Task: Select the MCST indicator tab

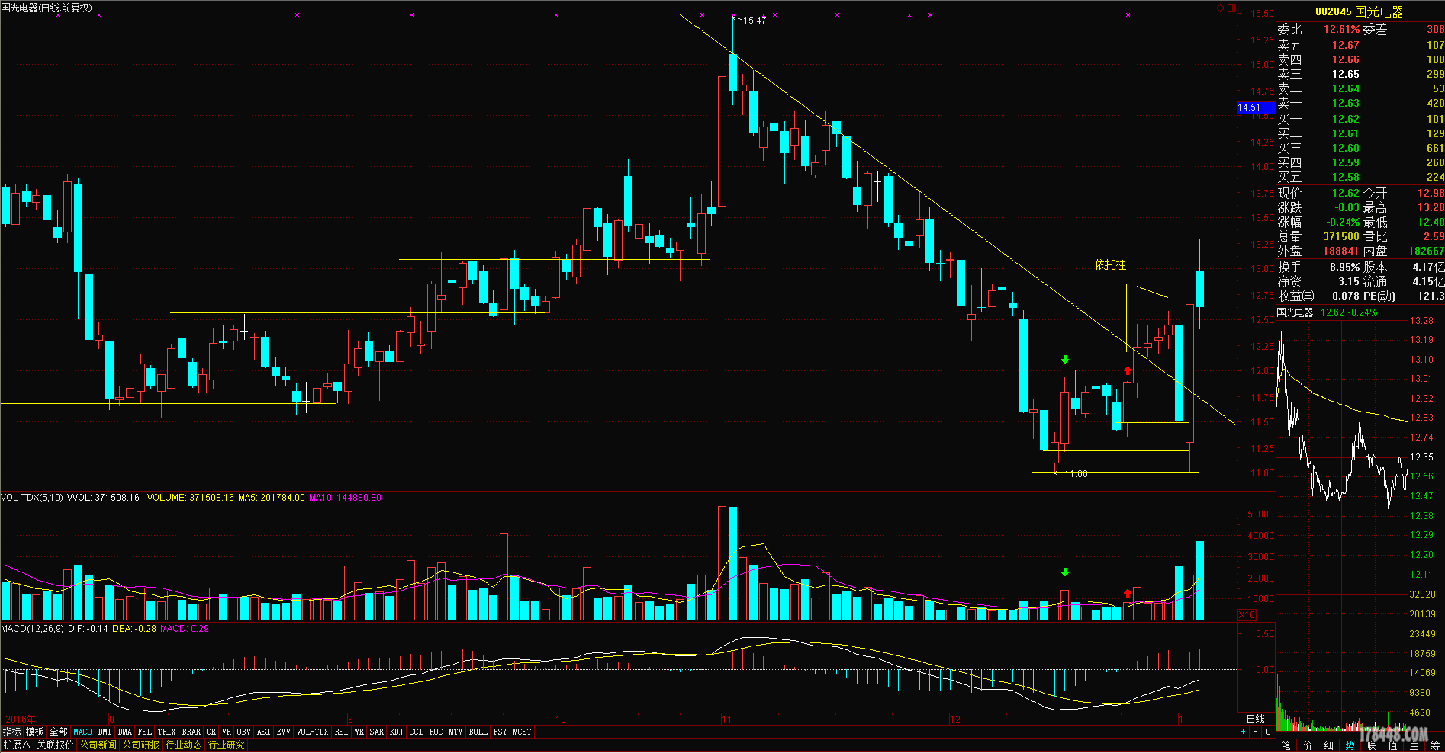Action: point(522,732)
